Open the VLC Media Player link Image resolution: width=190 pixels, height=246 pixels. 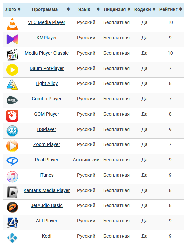[47, 22]
